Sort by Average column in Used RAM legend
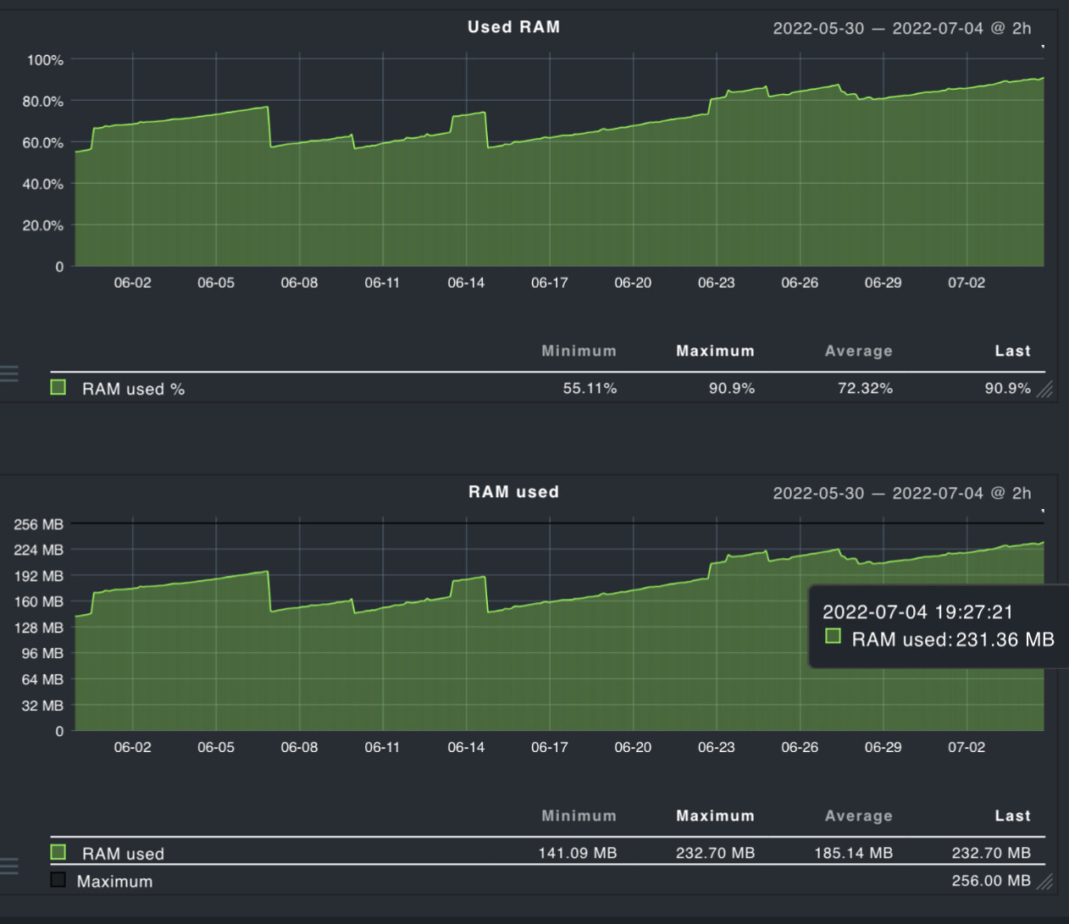 click(x=858, y=351)
